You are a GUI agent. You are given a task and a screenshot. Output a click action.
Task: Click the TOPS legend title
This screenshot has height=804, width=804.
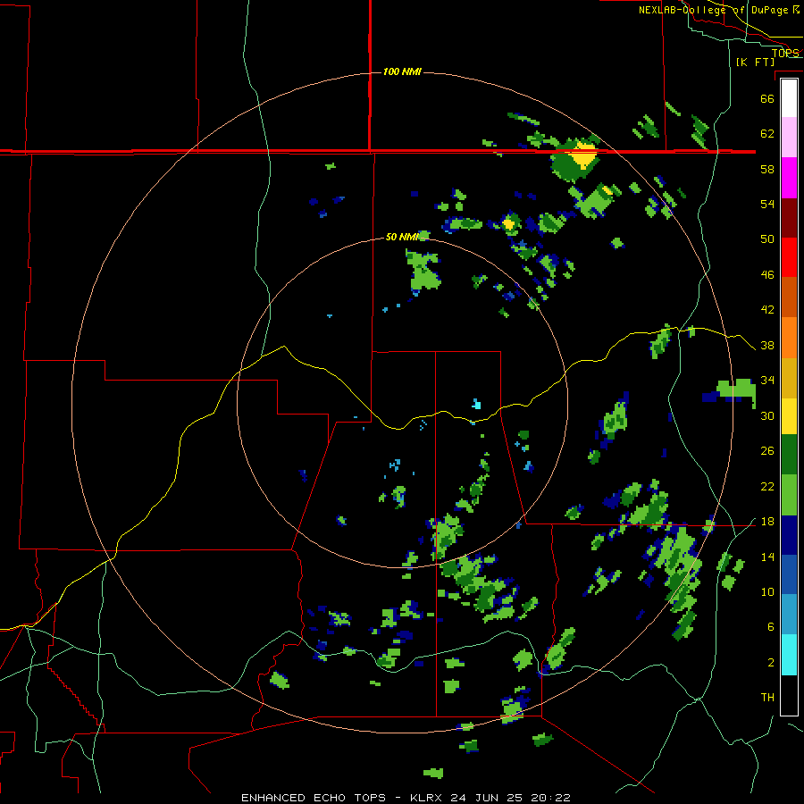click(785, 53)
